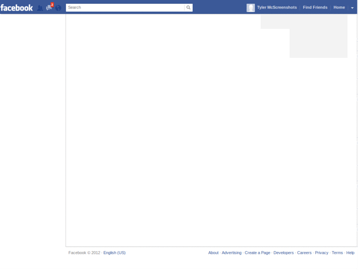Open messages showing 2 unread notifications
This screenshot has width=362, height=271.
[x=48, y=7]
